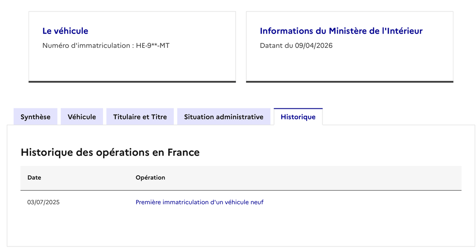Click the active Historique tab
Image resolution: width=476 pixels, height=252 pixels.
pos(298,117)
